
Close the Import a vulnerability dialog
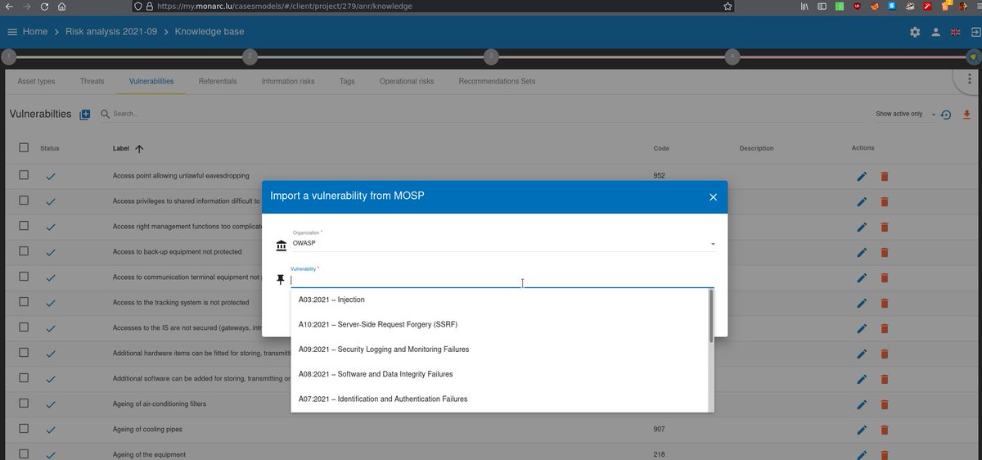[713, 197]
